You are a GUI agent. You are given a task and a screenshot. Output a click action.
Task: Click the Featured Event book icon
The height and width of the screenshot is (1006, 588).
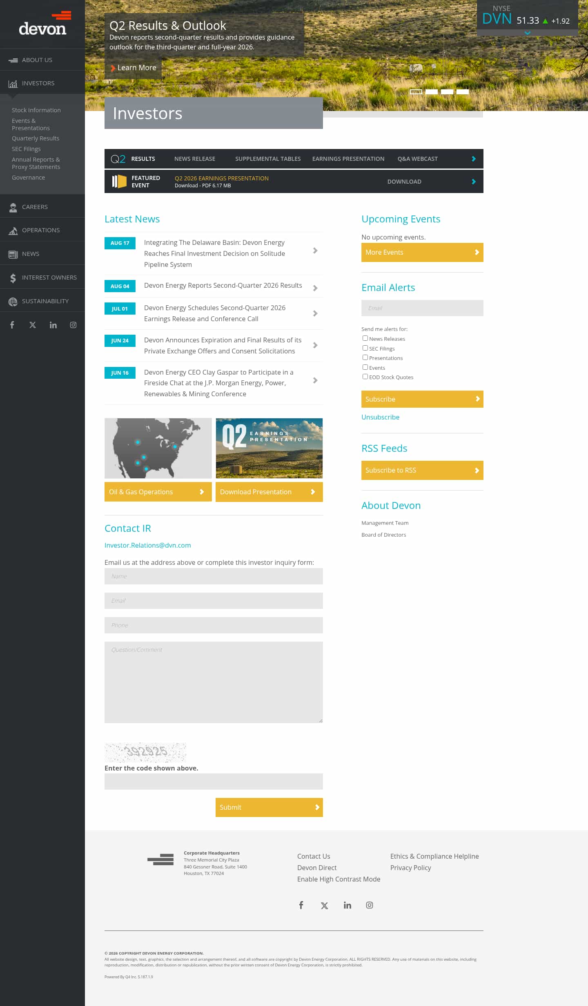coord(119,181)
